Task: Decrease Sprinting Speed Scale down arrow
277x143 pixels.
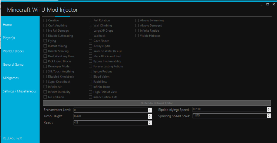Action: (269, 117)
